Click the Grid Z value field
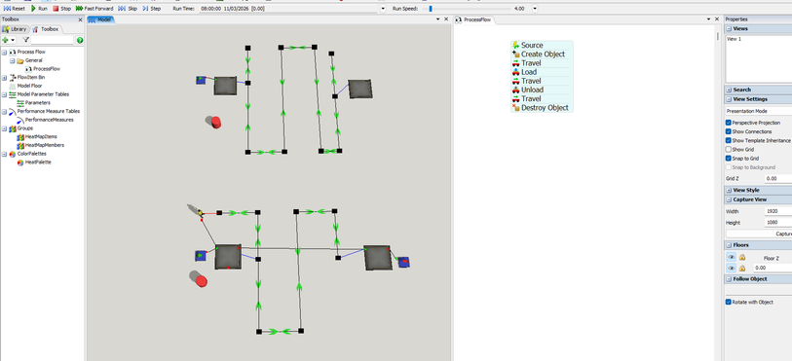Image resolution: width=792 pixels, height=361 pixels. click(x=777, y=178)
